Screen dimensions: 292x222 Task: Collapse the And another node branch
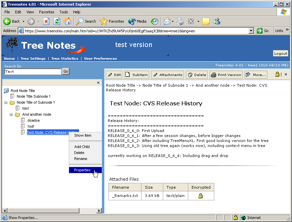[x=11, y=114]
